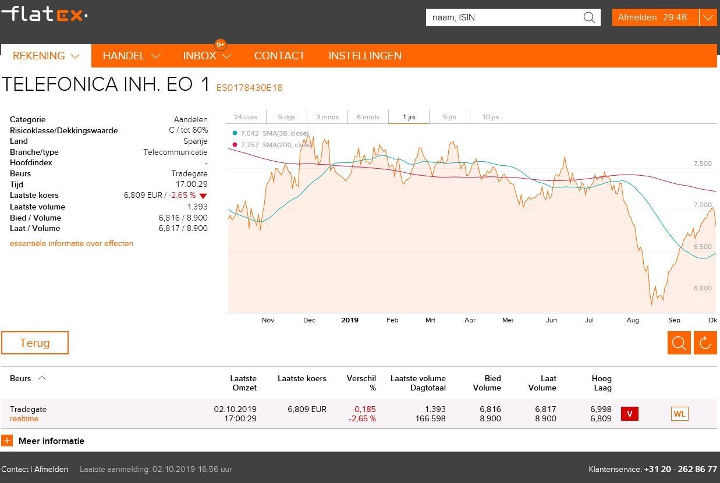
Task: Click the flatex logo
Action: 44,13
